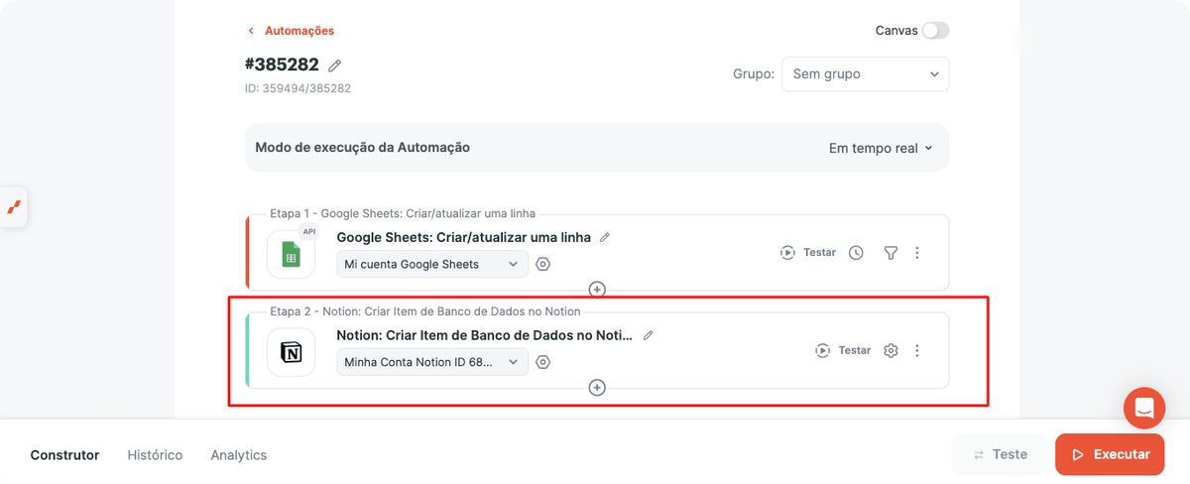This screenshot has height=484, width=1190.
Task: Open 'Mi cuenta Google Sheets' account dropdown
Action: [x=432, y=264]
